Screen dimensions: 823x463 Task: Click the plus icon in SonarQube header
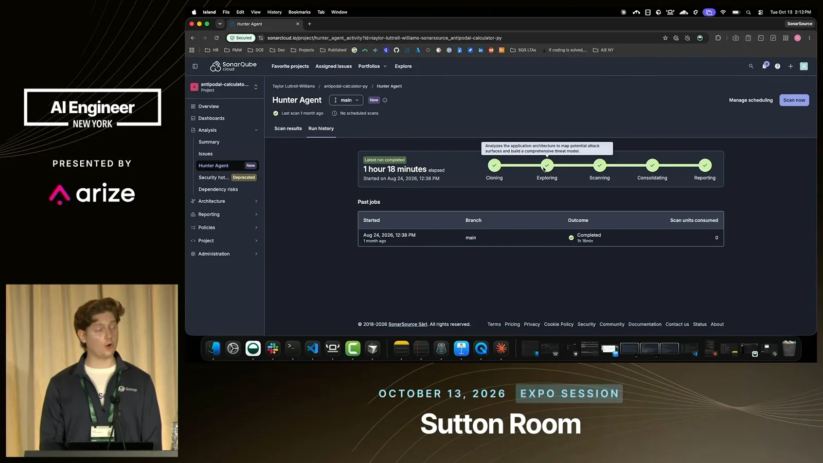tap(791, 66)
